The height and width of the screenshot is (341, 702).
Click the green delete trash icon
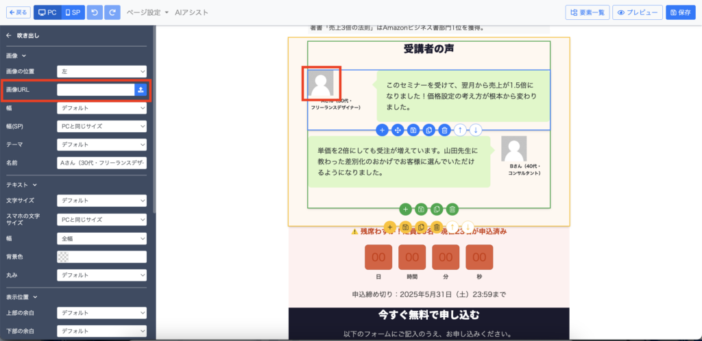tap(452, 209)
